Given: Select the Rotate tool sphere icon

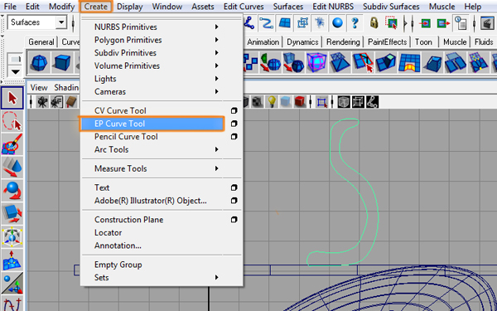Looking at the screenshot, I should tap(12, 190).
